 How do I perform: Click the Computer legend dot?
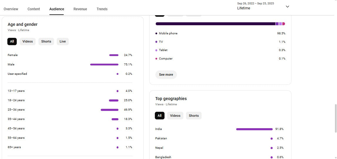click(x=156, y=59)
